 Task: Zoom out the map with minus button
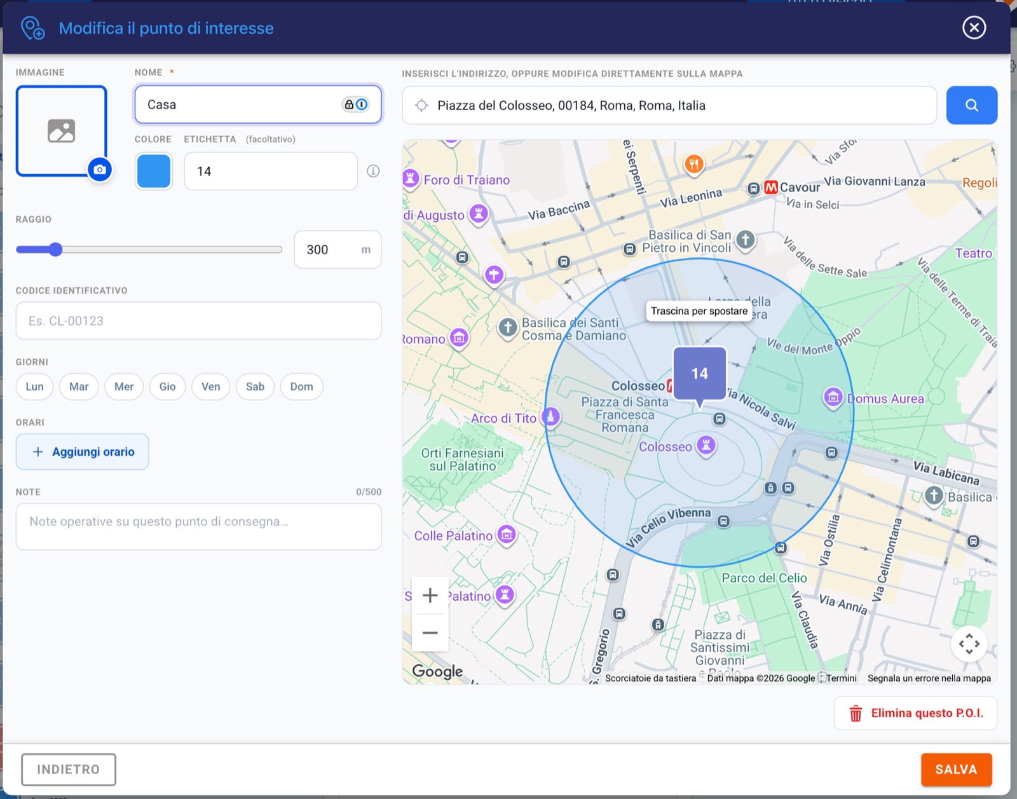(430, 632)
